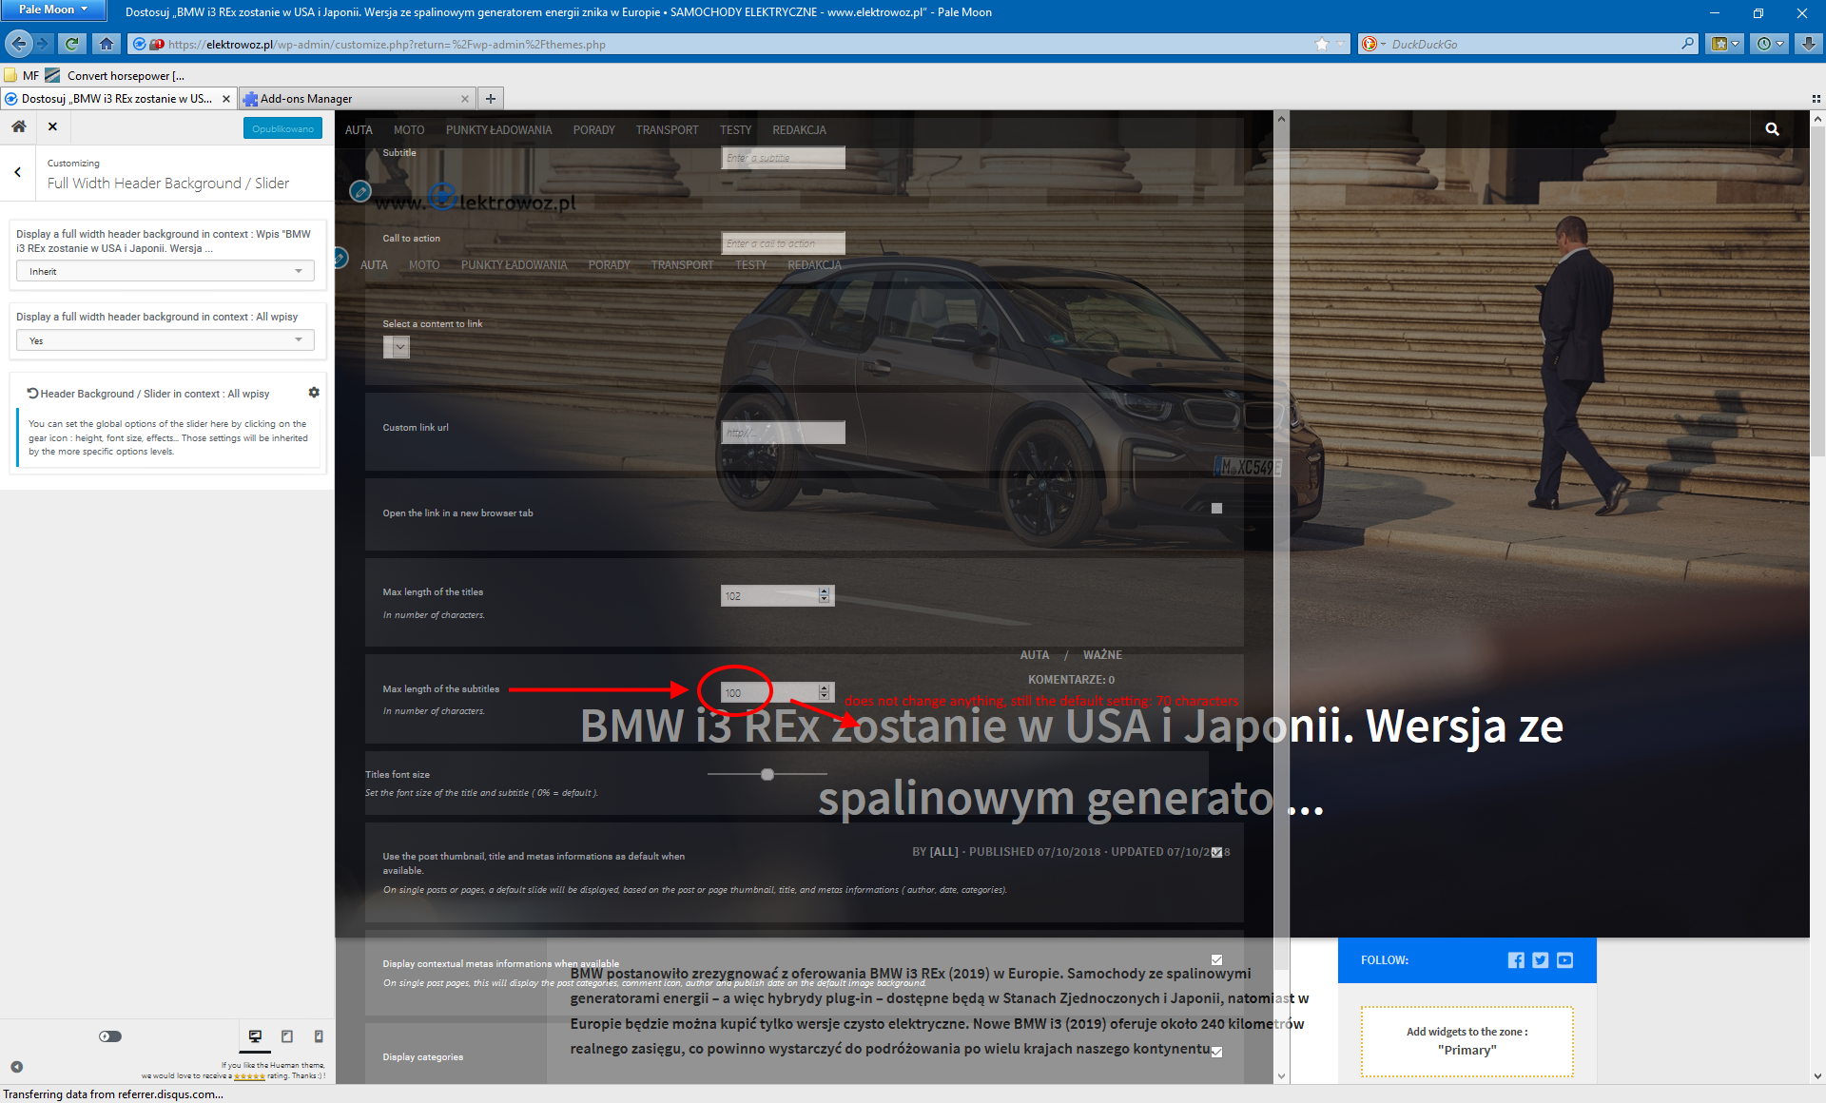Select desktop preview device icon

pyautogui.click(x=255, y=1036)
